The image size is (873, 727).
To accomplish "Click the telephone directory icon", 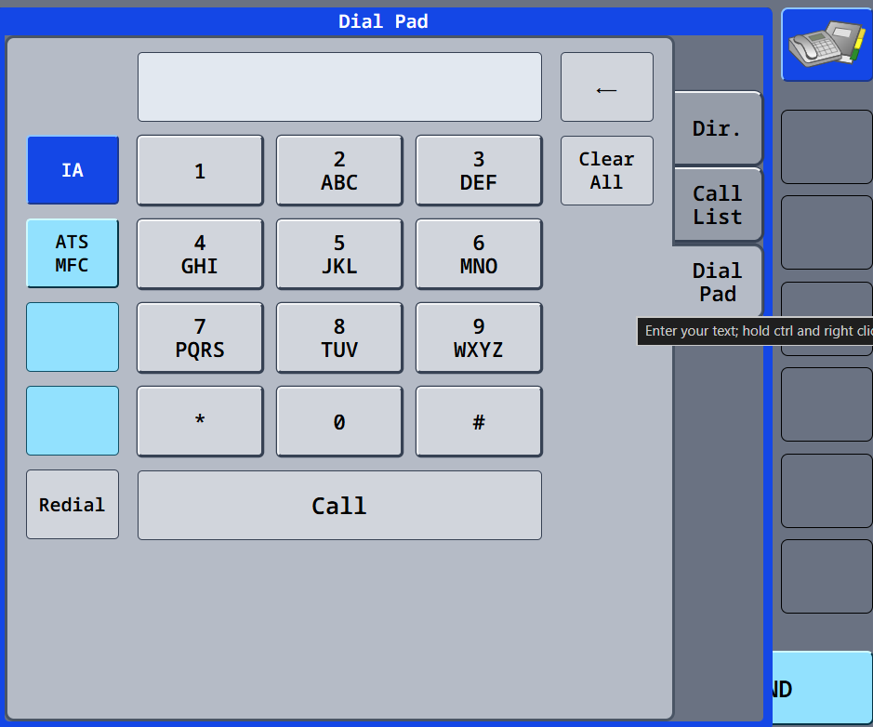I will coord(826,45).
